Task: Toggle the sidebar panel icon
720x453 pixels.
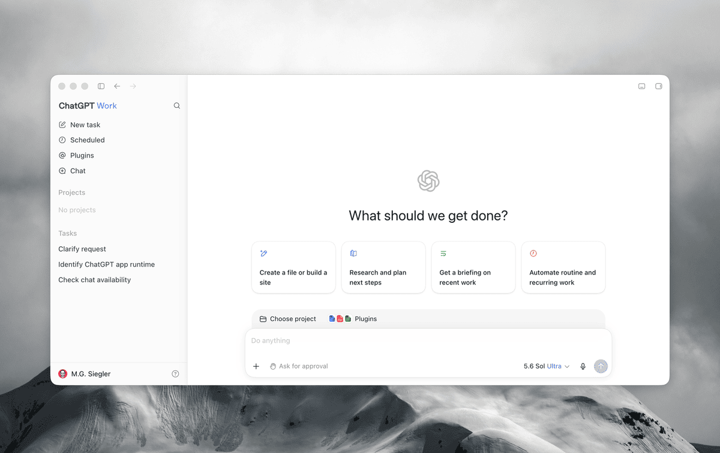Action: (x=101, y=86)
